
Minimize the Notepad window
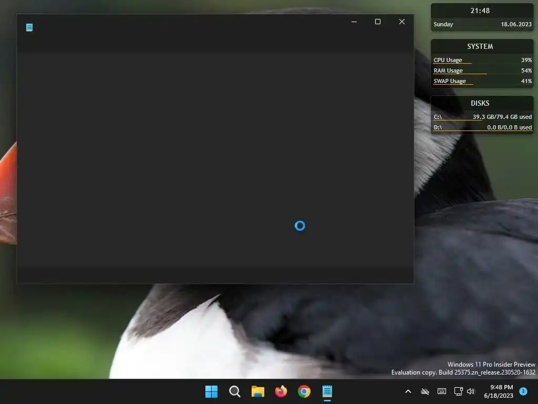[354, 22]
